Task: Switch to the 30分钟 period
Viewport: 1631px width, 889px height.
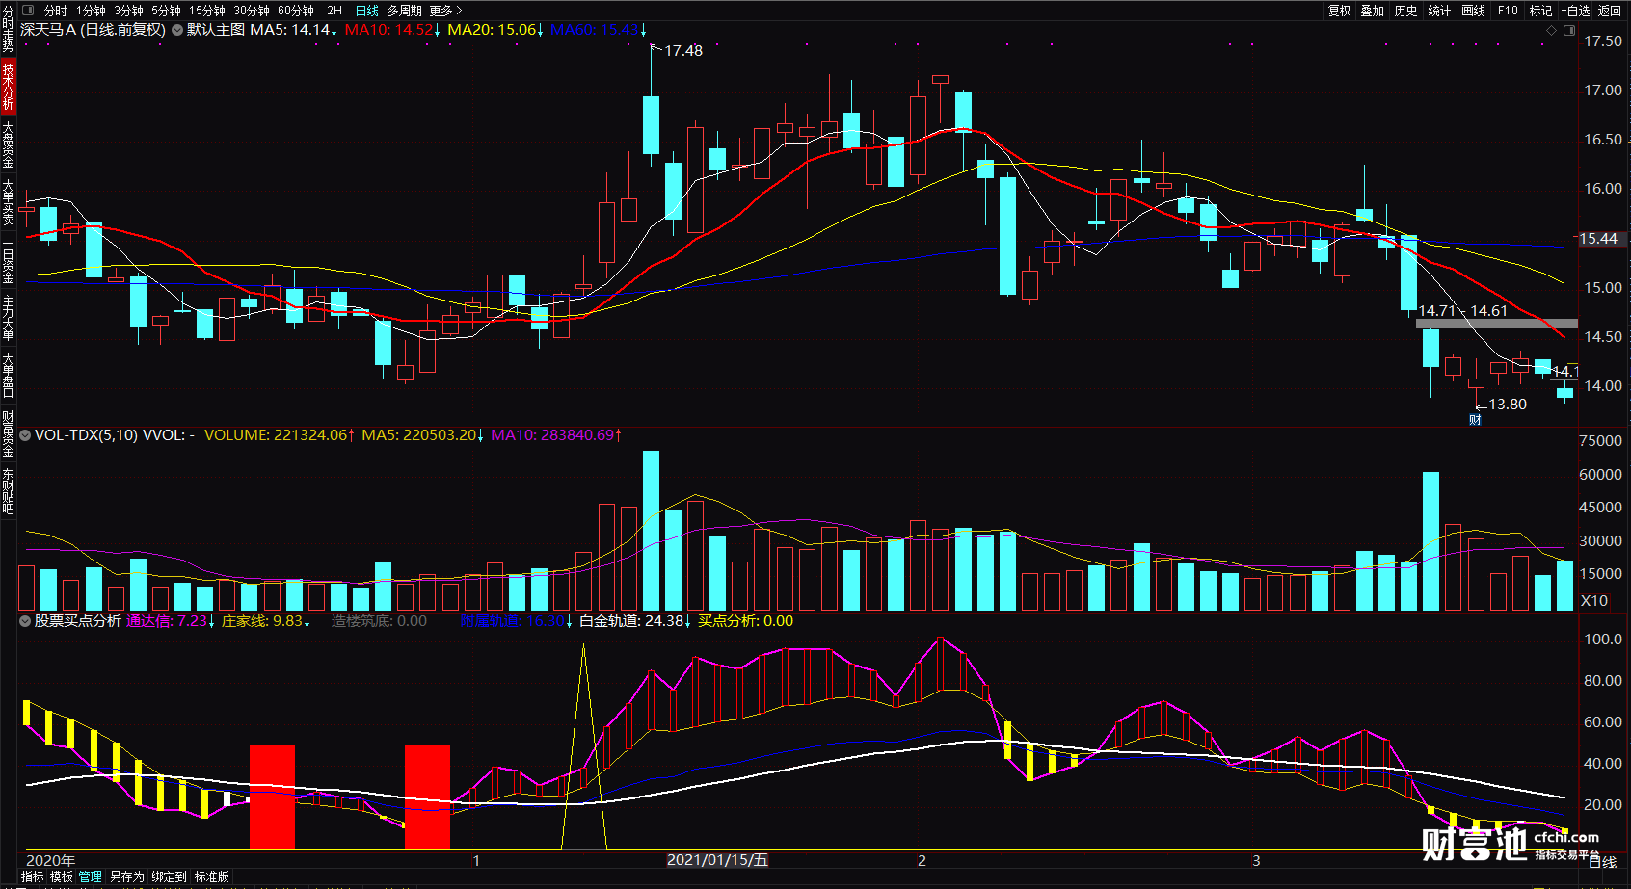Action: [252, 11]
